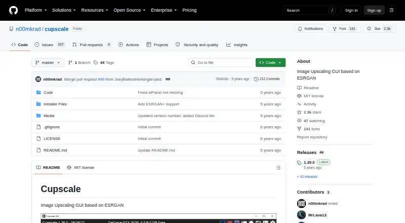Open the README.md file
The width and height of the screenshot is (405, 223).
point(55,151)
